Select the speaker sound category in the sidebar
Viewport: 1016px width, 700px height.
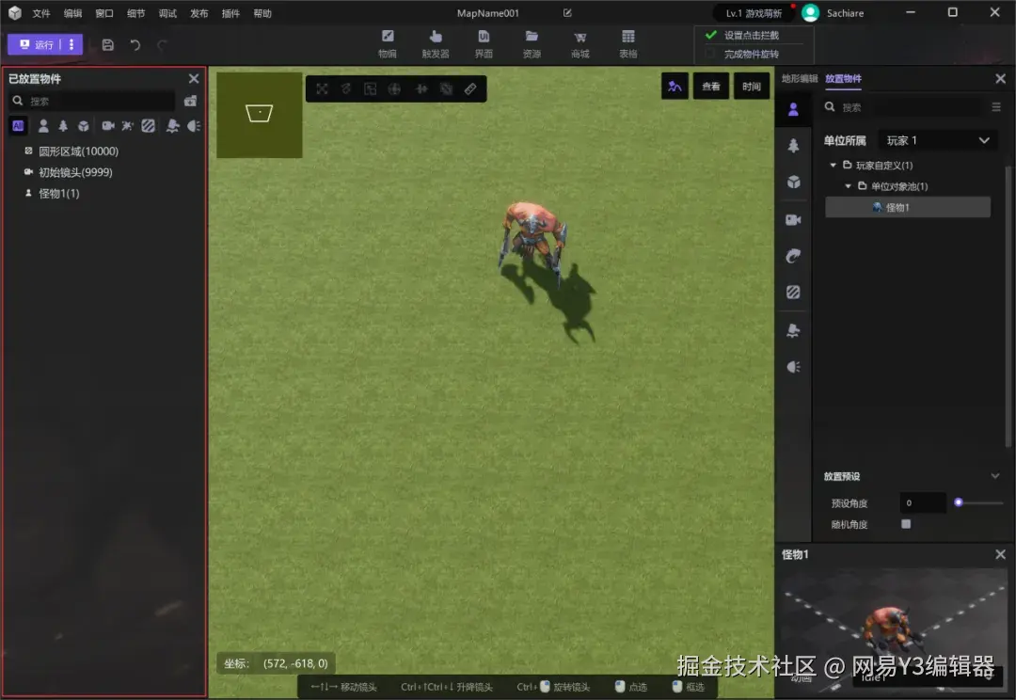click(x=793, y=367)
